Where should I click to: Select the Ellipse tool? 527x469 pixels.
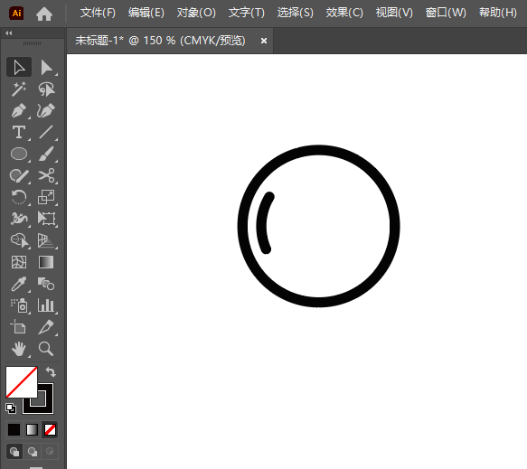(x=19, y=154)
